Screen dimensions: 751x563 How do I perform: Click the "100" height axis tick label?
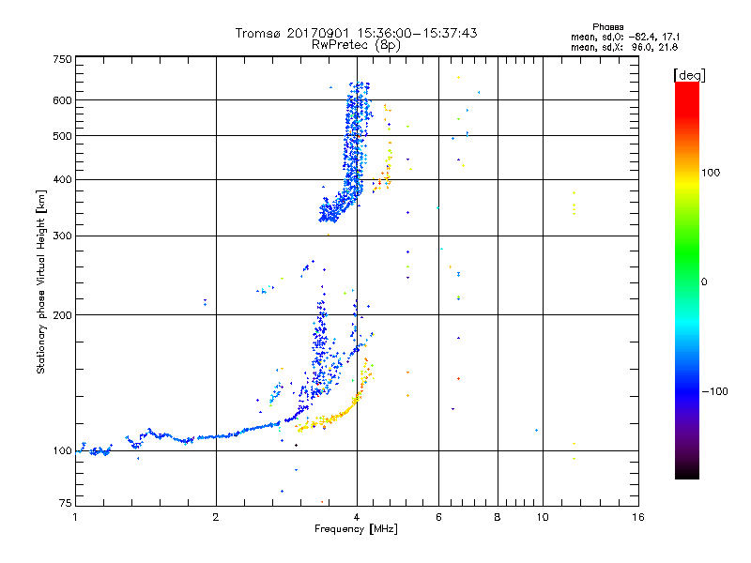(x=62, y=451)
